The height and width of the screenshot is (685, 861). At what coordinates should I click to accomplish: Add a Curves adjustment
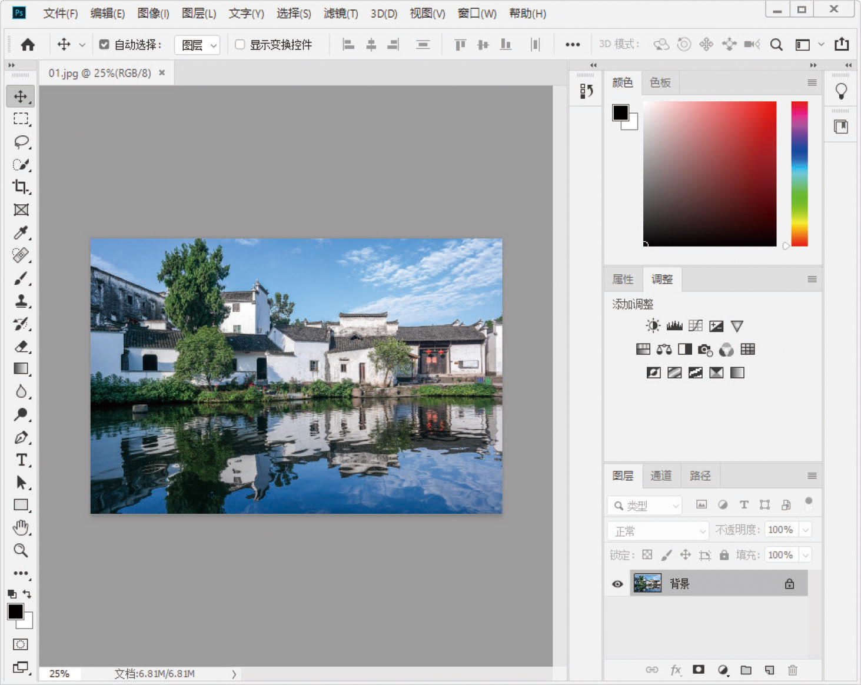click(695, 325)
